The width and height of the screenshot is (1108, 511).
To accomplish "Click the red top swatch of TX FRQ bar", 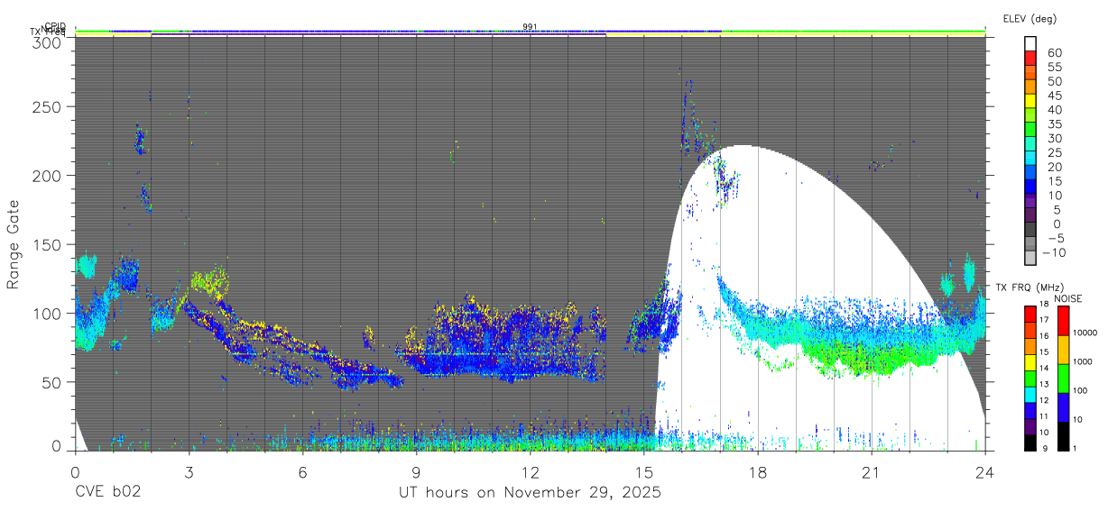I will (x=1030, y=314).
